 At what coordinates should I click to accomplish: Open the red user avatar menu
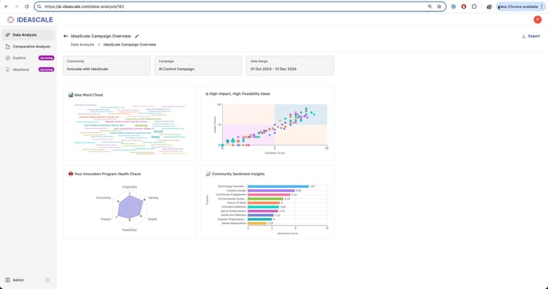coord(538,20)
